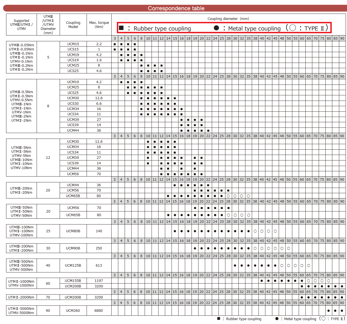Click the UCM80B coupling model cell
The image size is (347, 324).
click(x=73, y=231)
